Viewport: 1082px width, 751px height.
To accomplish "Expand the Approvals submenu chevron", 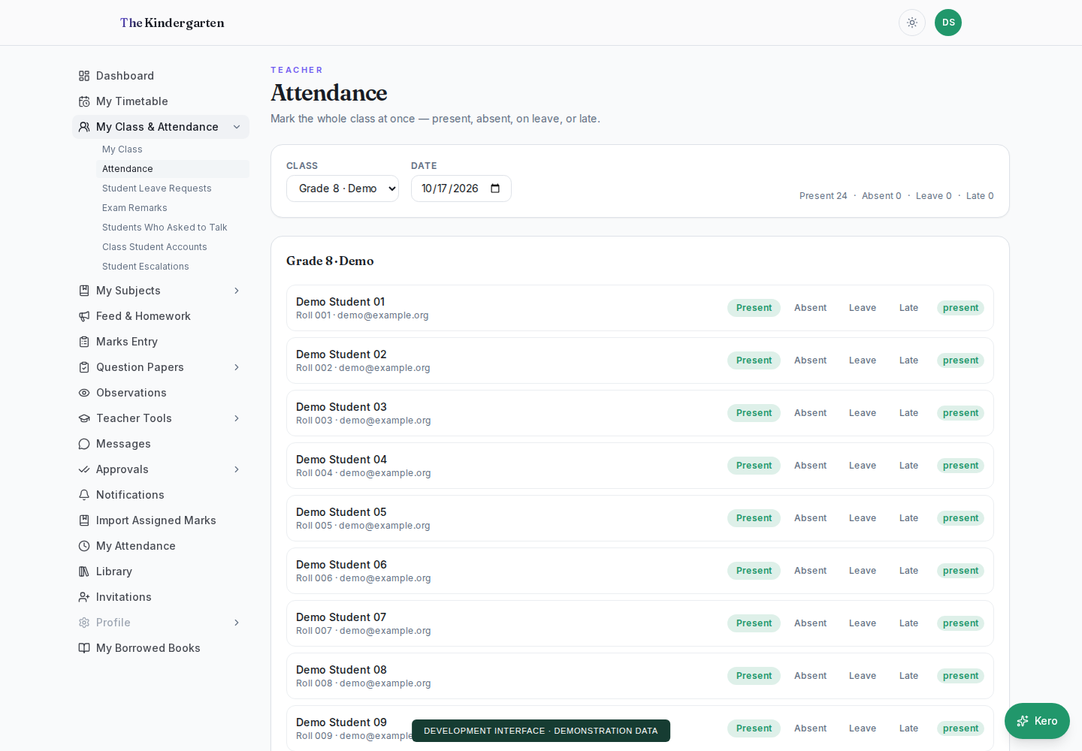I will (x=237, y=469).
